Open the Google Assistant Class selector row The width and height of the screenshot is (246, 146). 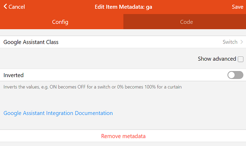click(123, 42)
